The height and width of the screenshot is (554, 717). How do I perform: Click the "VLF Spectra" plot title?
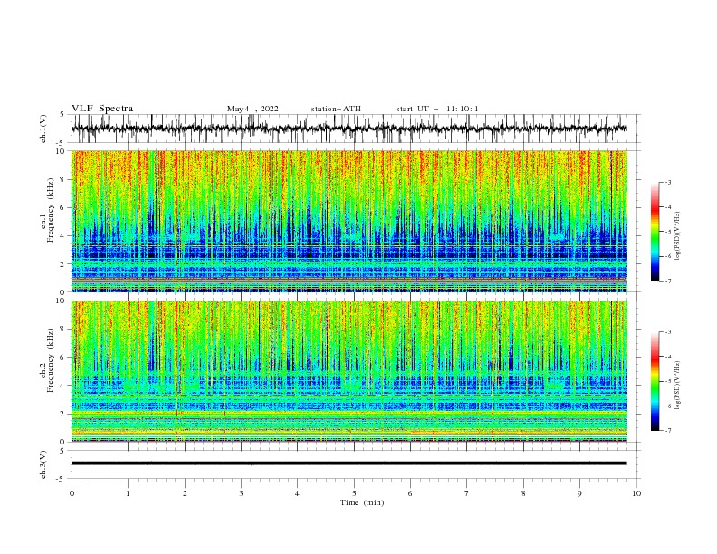[102, 109]
